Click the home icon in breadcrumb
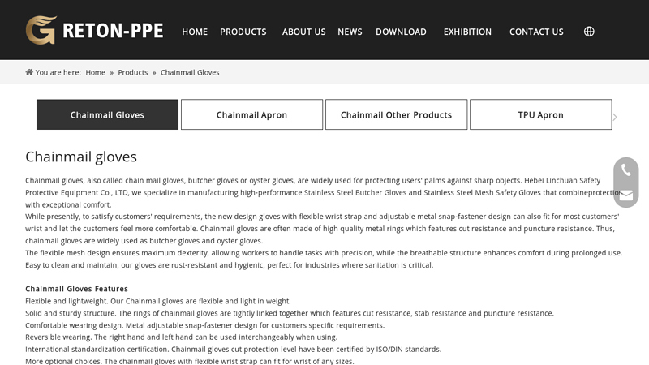649x365 pixels. pyautogui.click(x=29, y=72)
